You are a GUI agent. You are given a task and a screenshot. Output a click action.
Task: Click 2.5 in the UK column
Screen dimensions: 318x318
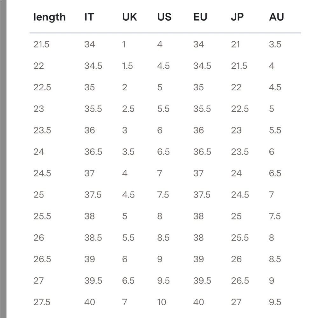coord(128,109)
